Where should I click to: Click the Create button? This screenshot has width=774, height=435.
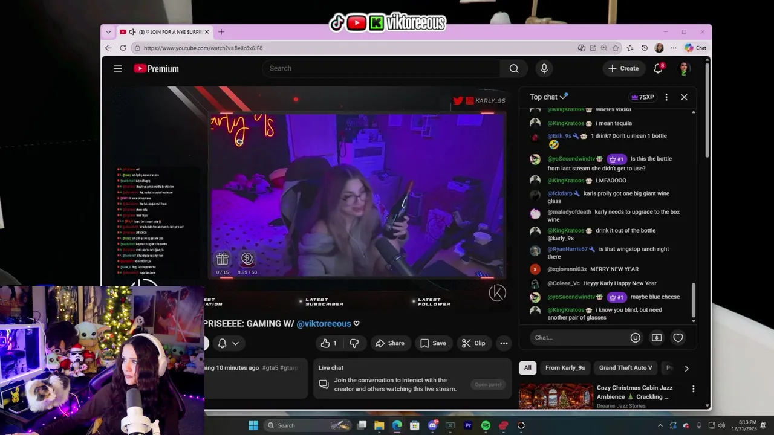pyautogui.click(x=623, y=68)
